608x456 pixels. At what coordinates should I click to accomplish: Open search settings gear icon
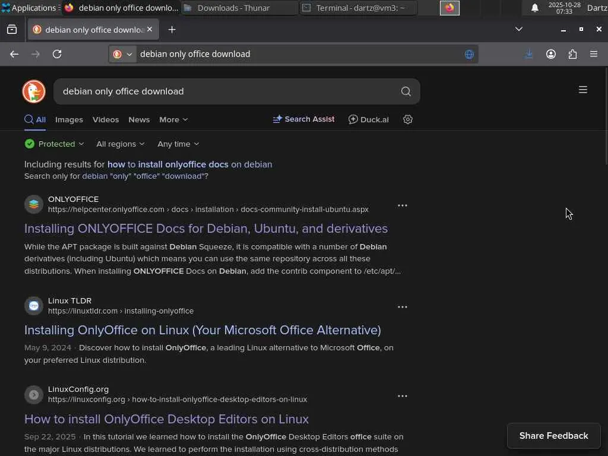(407, 119)
